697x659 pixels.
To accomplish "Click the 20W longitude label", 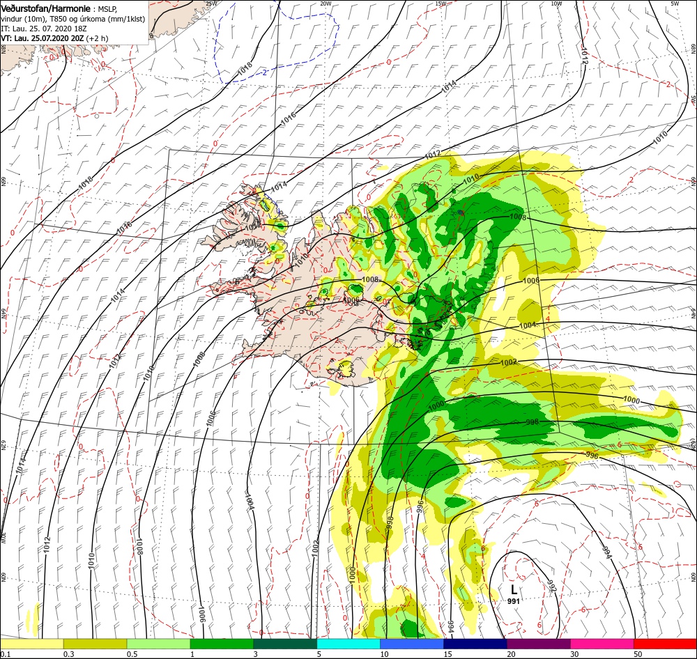I will (x=325, y=3).
